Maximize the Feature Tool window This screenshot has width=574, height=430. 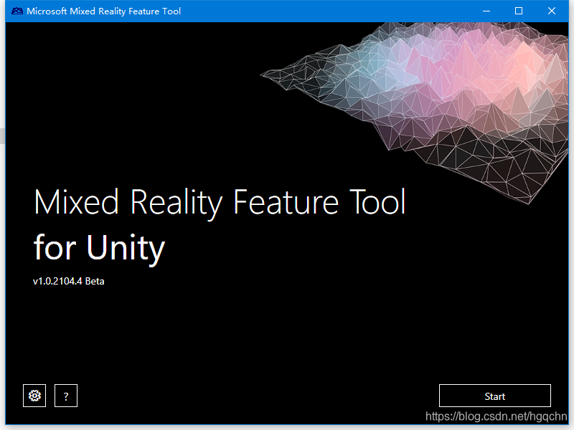click(x=518, y=11)
